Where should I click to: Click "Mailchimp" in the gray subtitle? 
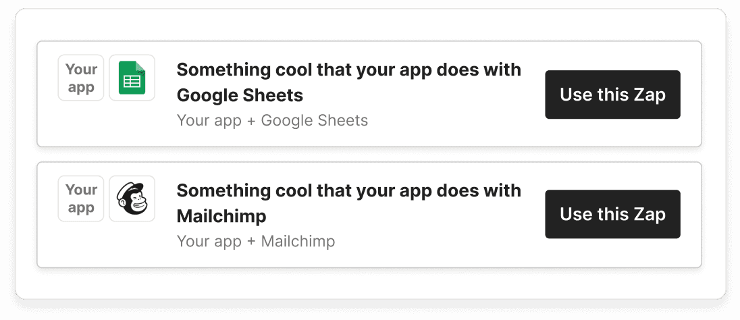(298, 241)
